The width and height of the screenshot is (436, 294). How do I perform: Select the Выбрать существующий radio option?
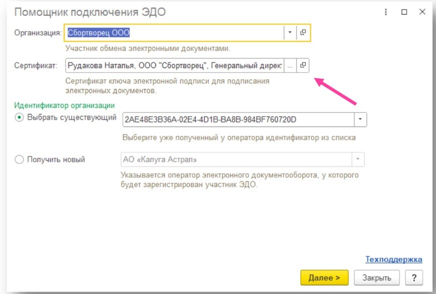(20, 117)
